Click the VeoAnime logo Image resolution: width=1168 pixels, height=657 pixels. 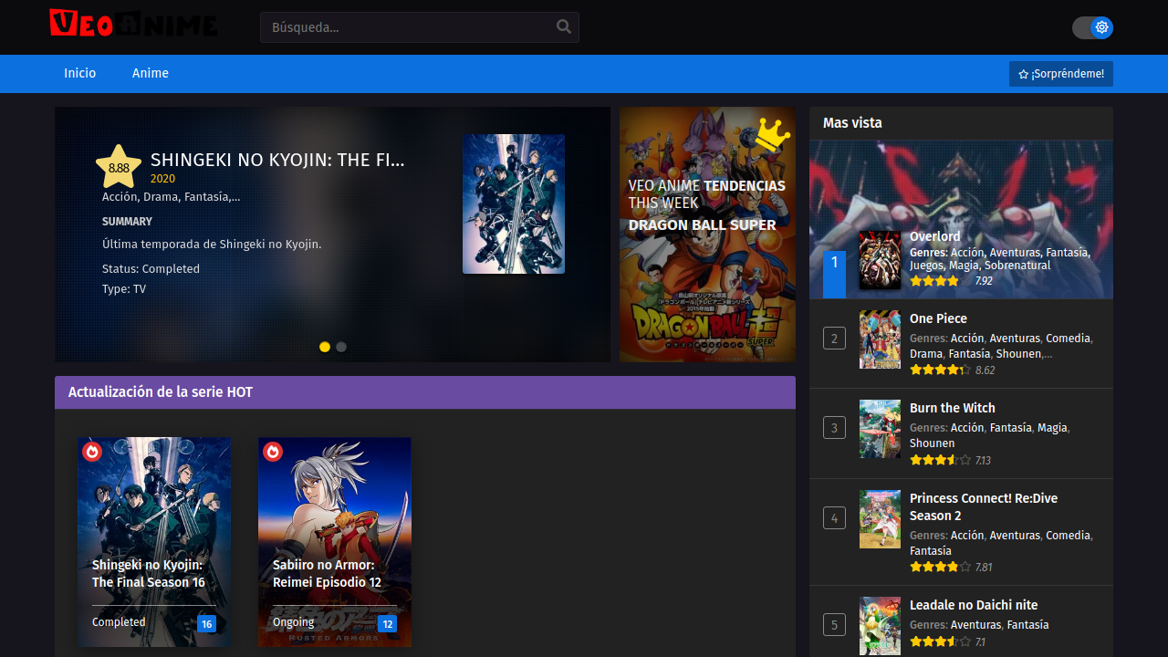[133, 23]
